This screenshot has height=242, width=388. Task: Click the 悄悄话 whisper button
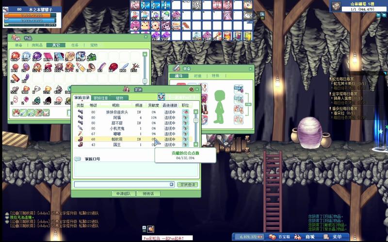coord(148,194)
